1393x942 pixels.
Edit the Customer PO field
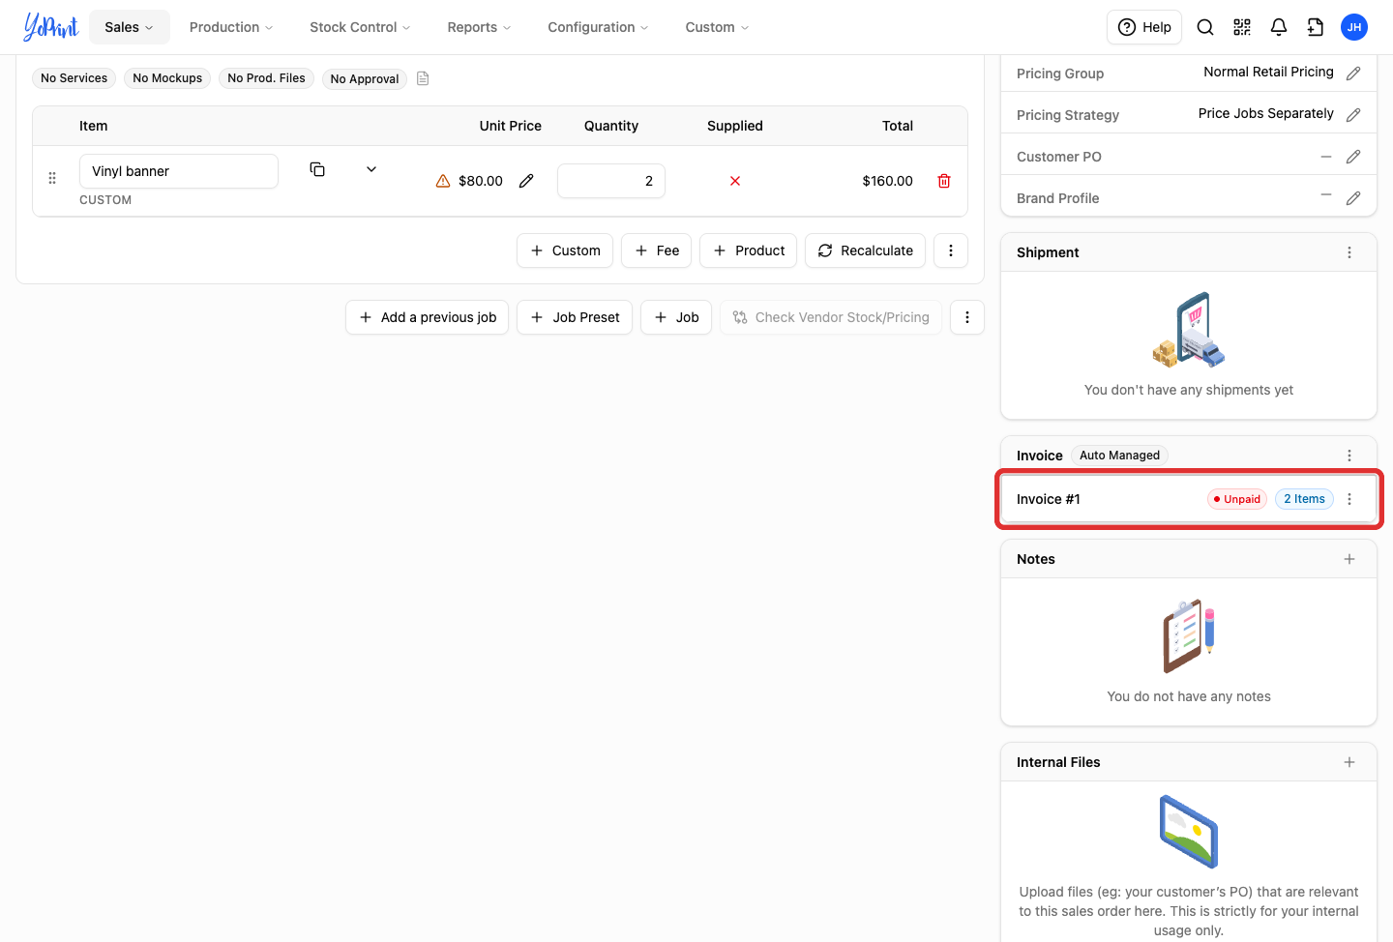point(1353,156)
